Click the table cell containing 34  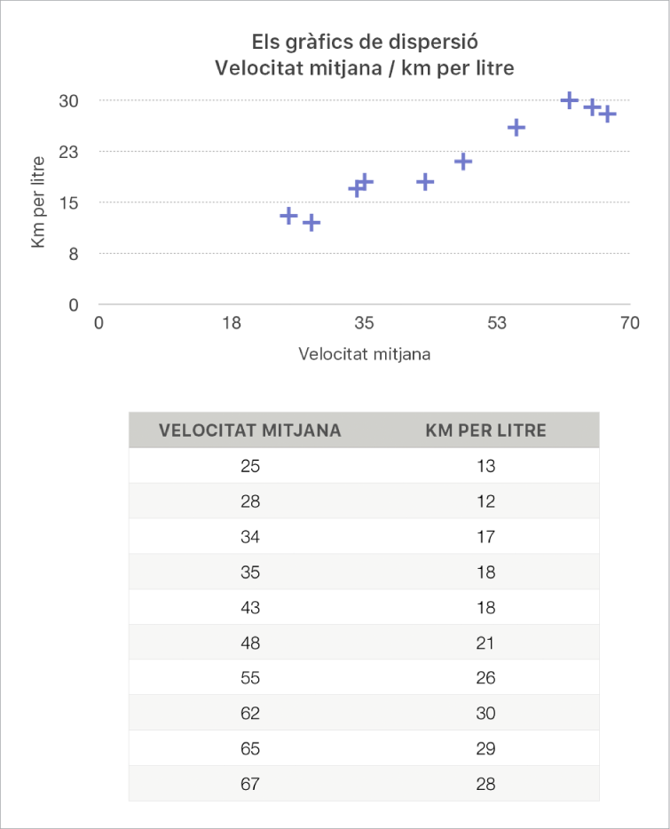pos(250,537)
